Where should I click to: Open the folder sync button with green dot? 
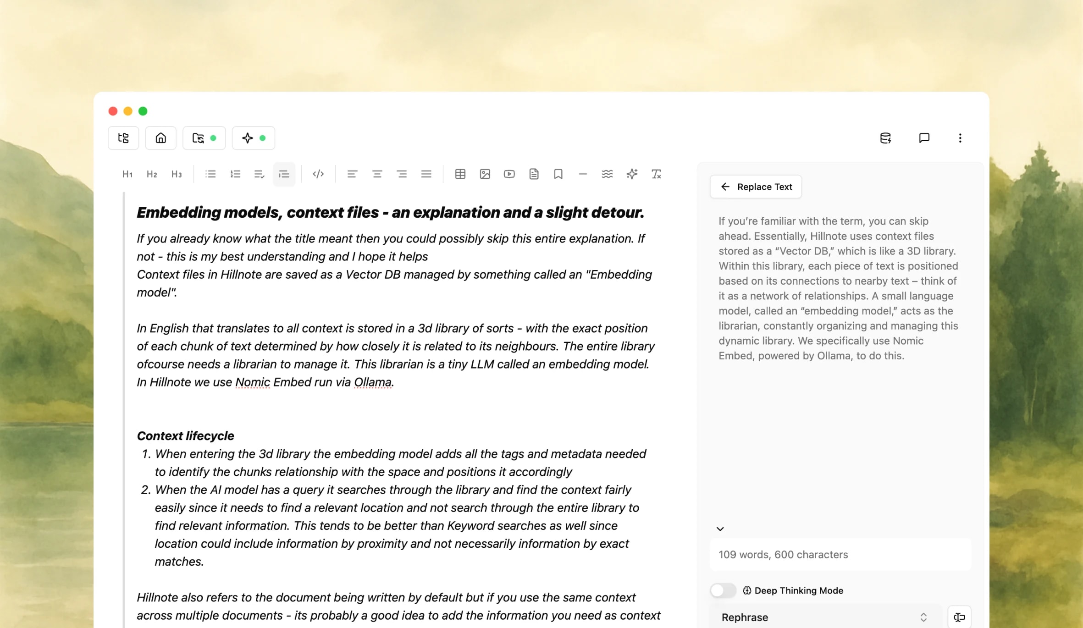coord(204,138)
